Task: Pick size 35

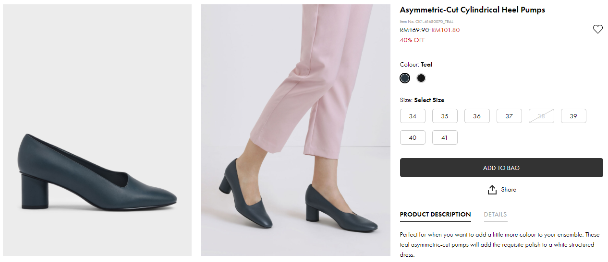Action: coord(445,116)
